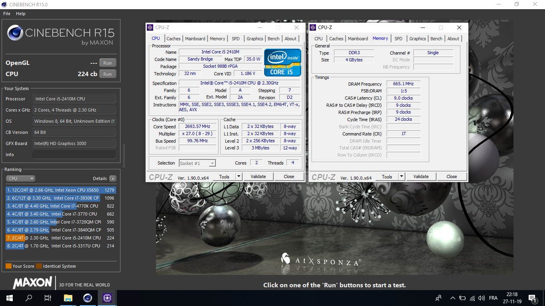Screen dimensions: 545x306
Task: Click the DRAM Frequency value 665.1 MHz
Action: pos(403,84)
